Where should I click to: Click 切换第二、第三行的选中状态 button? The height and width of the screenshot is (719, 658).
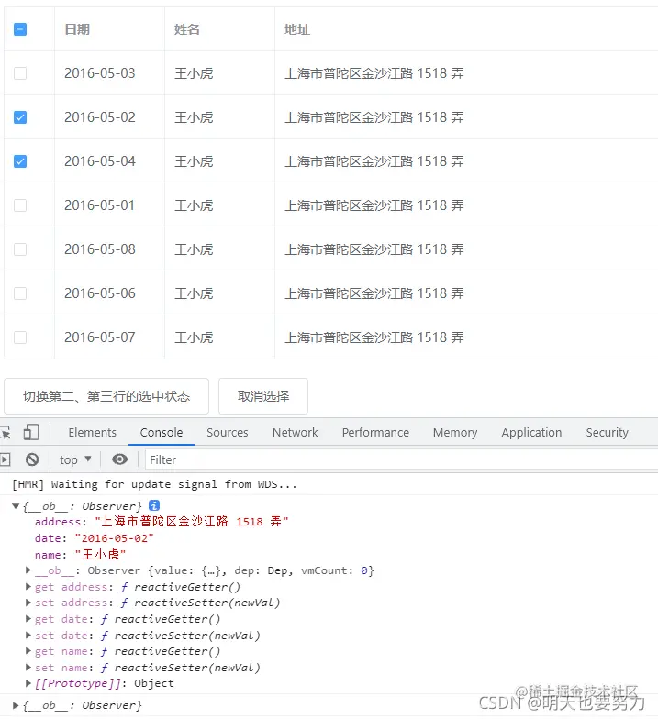coord(106,396)
